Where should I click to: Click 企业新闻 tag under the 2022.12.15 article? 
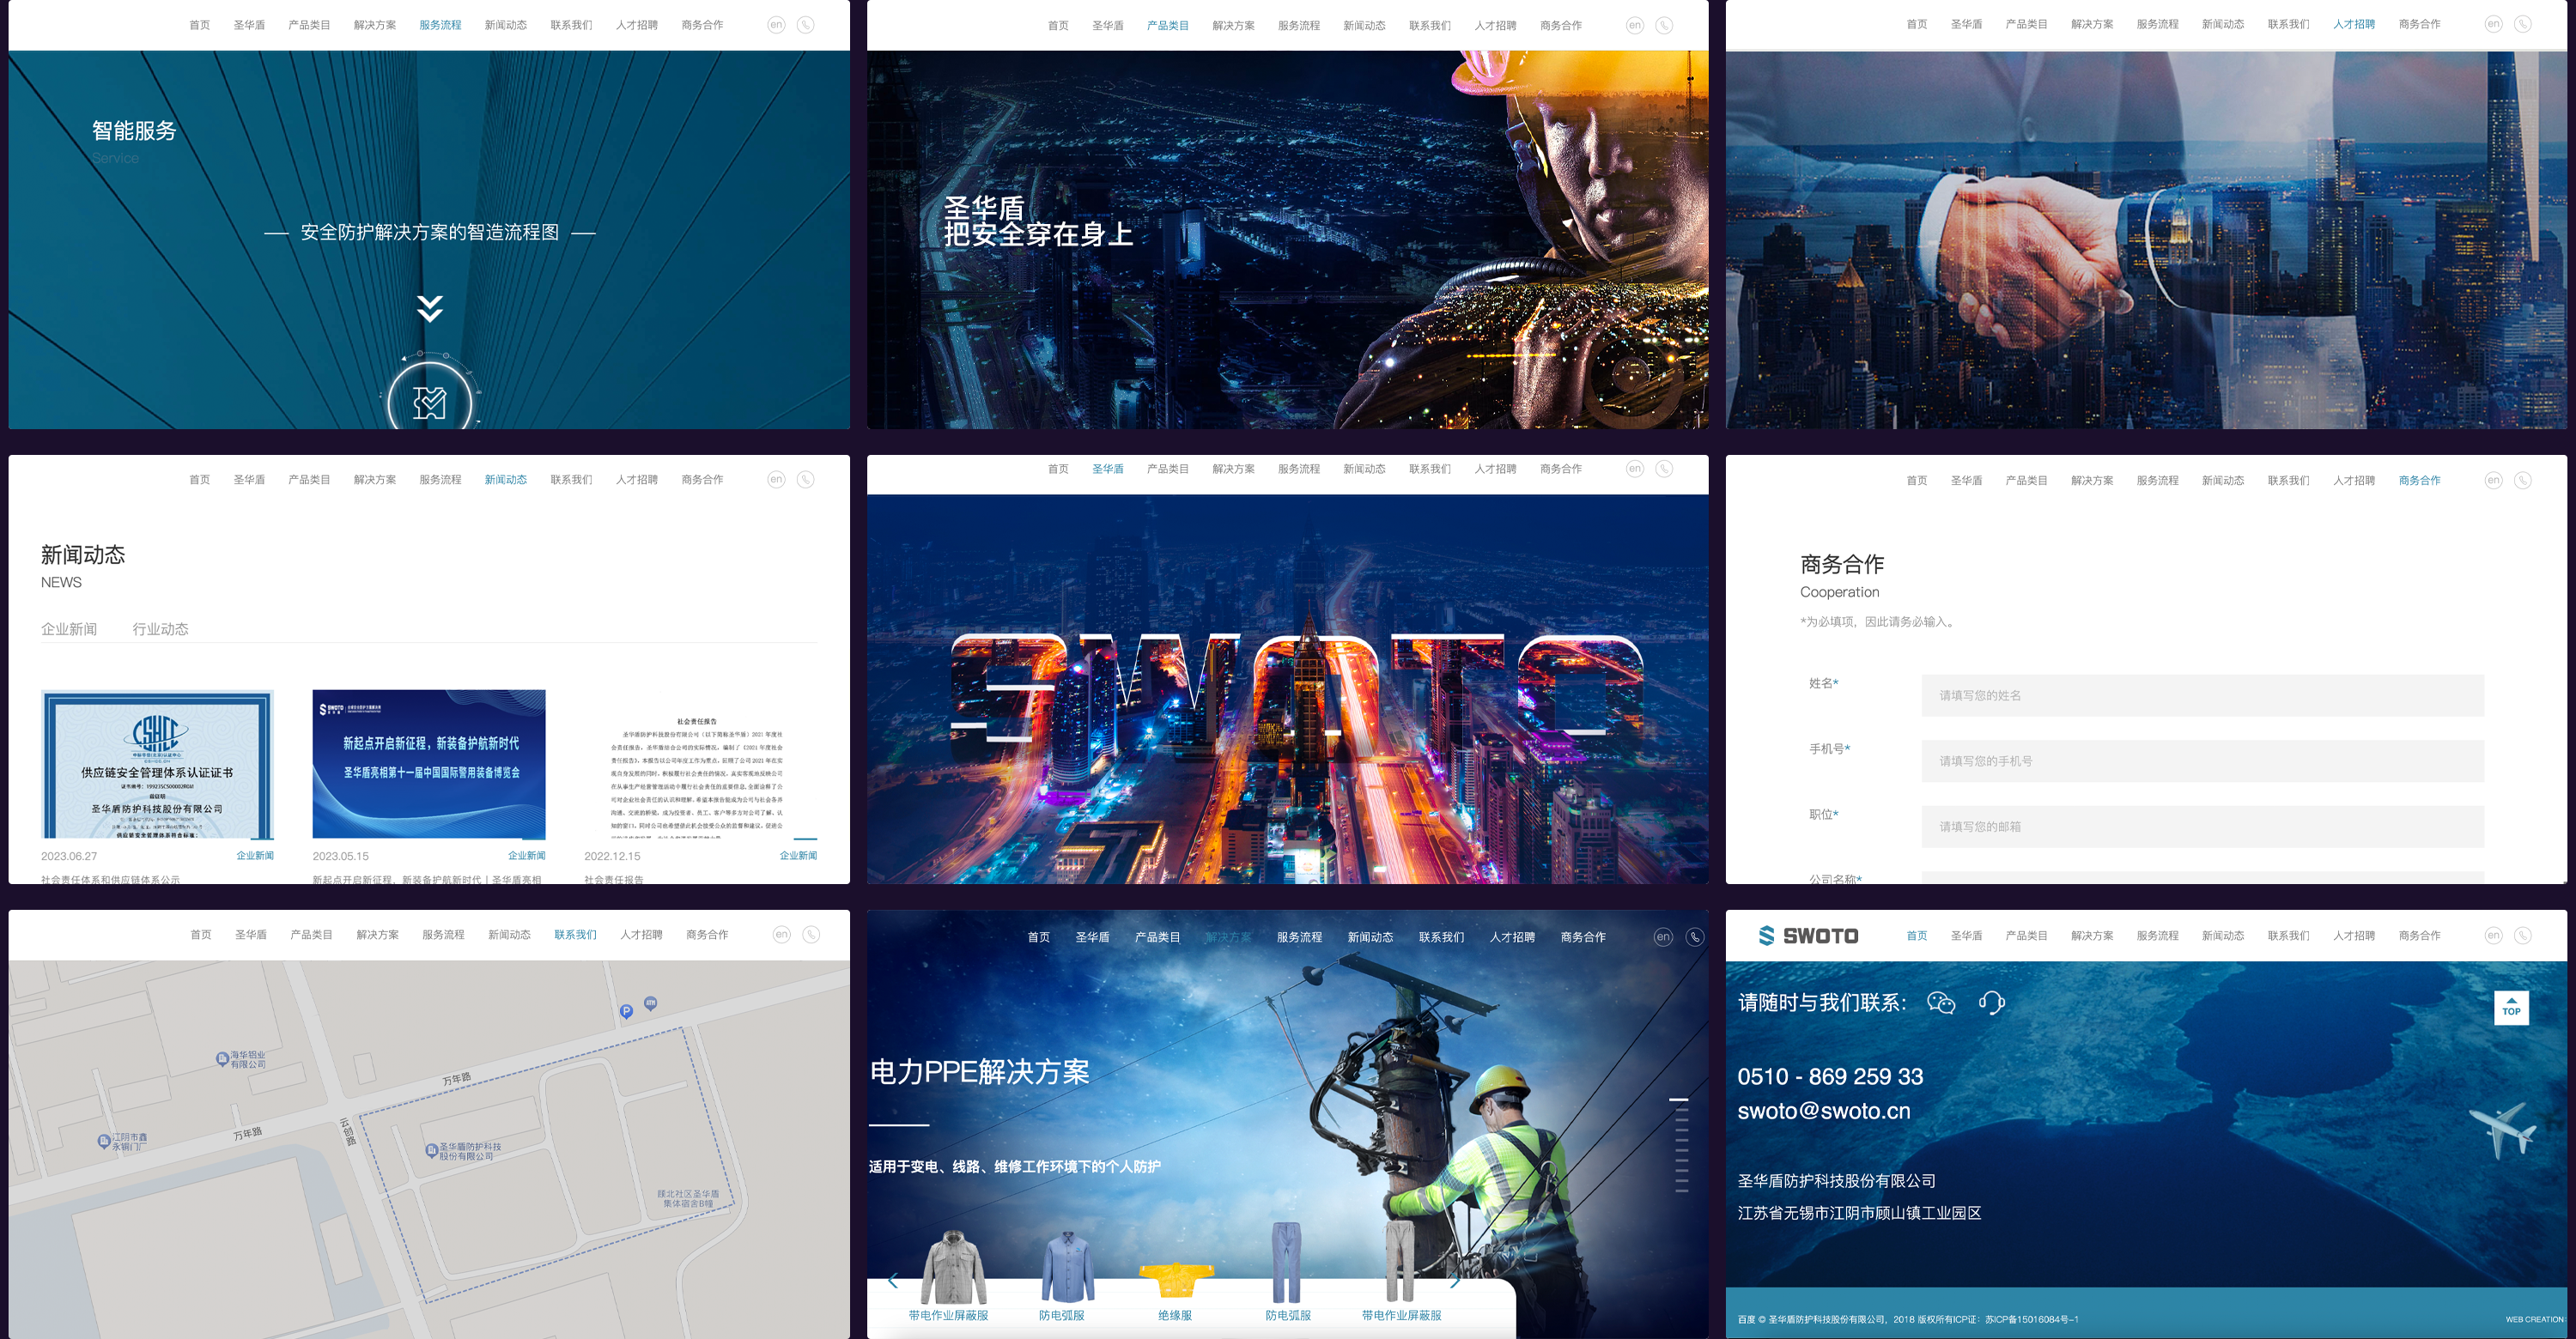click(x=798, y=856)
